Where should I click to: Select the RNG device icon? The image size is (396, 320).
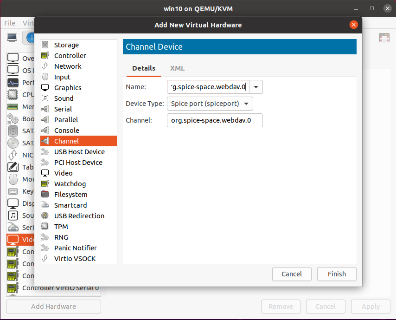pyautogui.click(x=45, y=237)
